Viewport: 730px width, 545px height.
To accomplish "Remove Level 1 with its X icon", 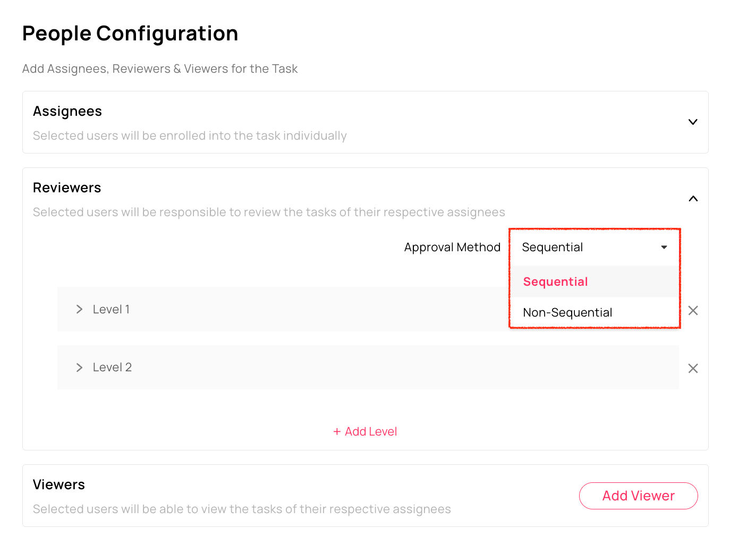I will [x=693, y=311].
